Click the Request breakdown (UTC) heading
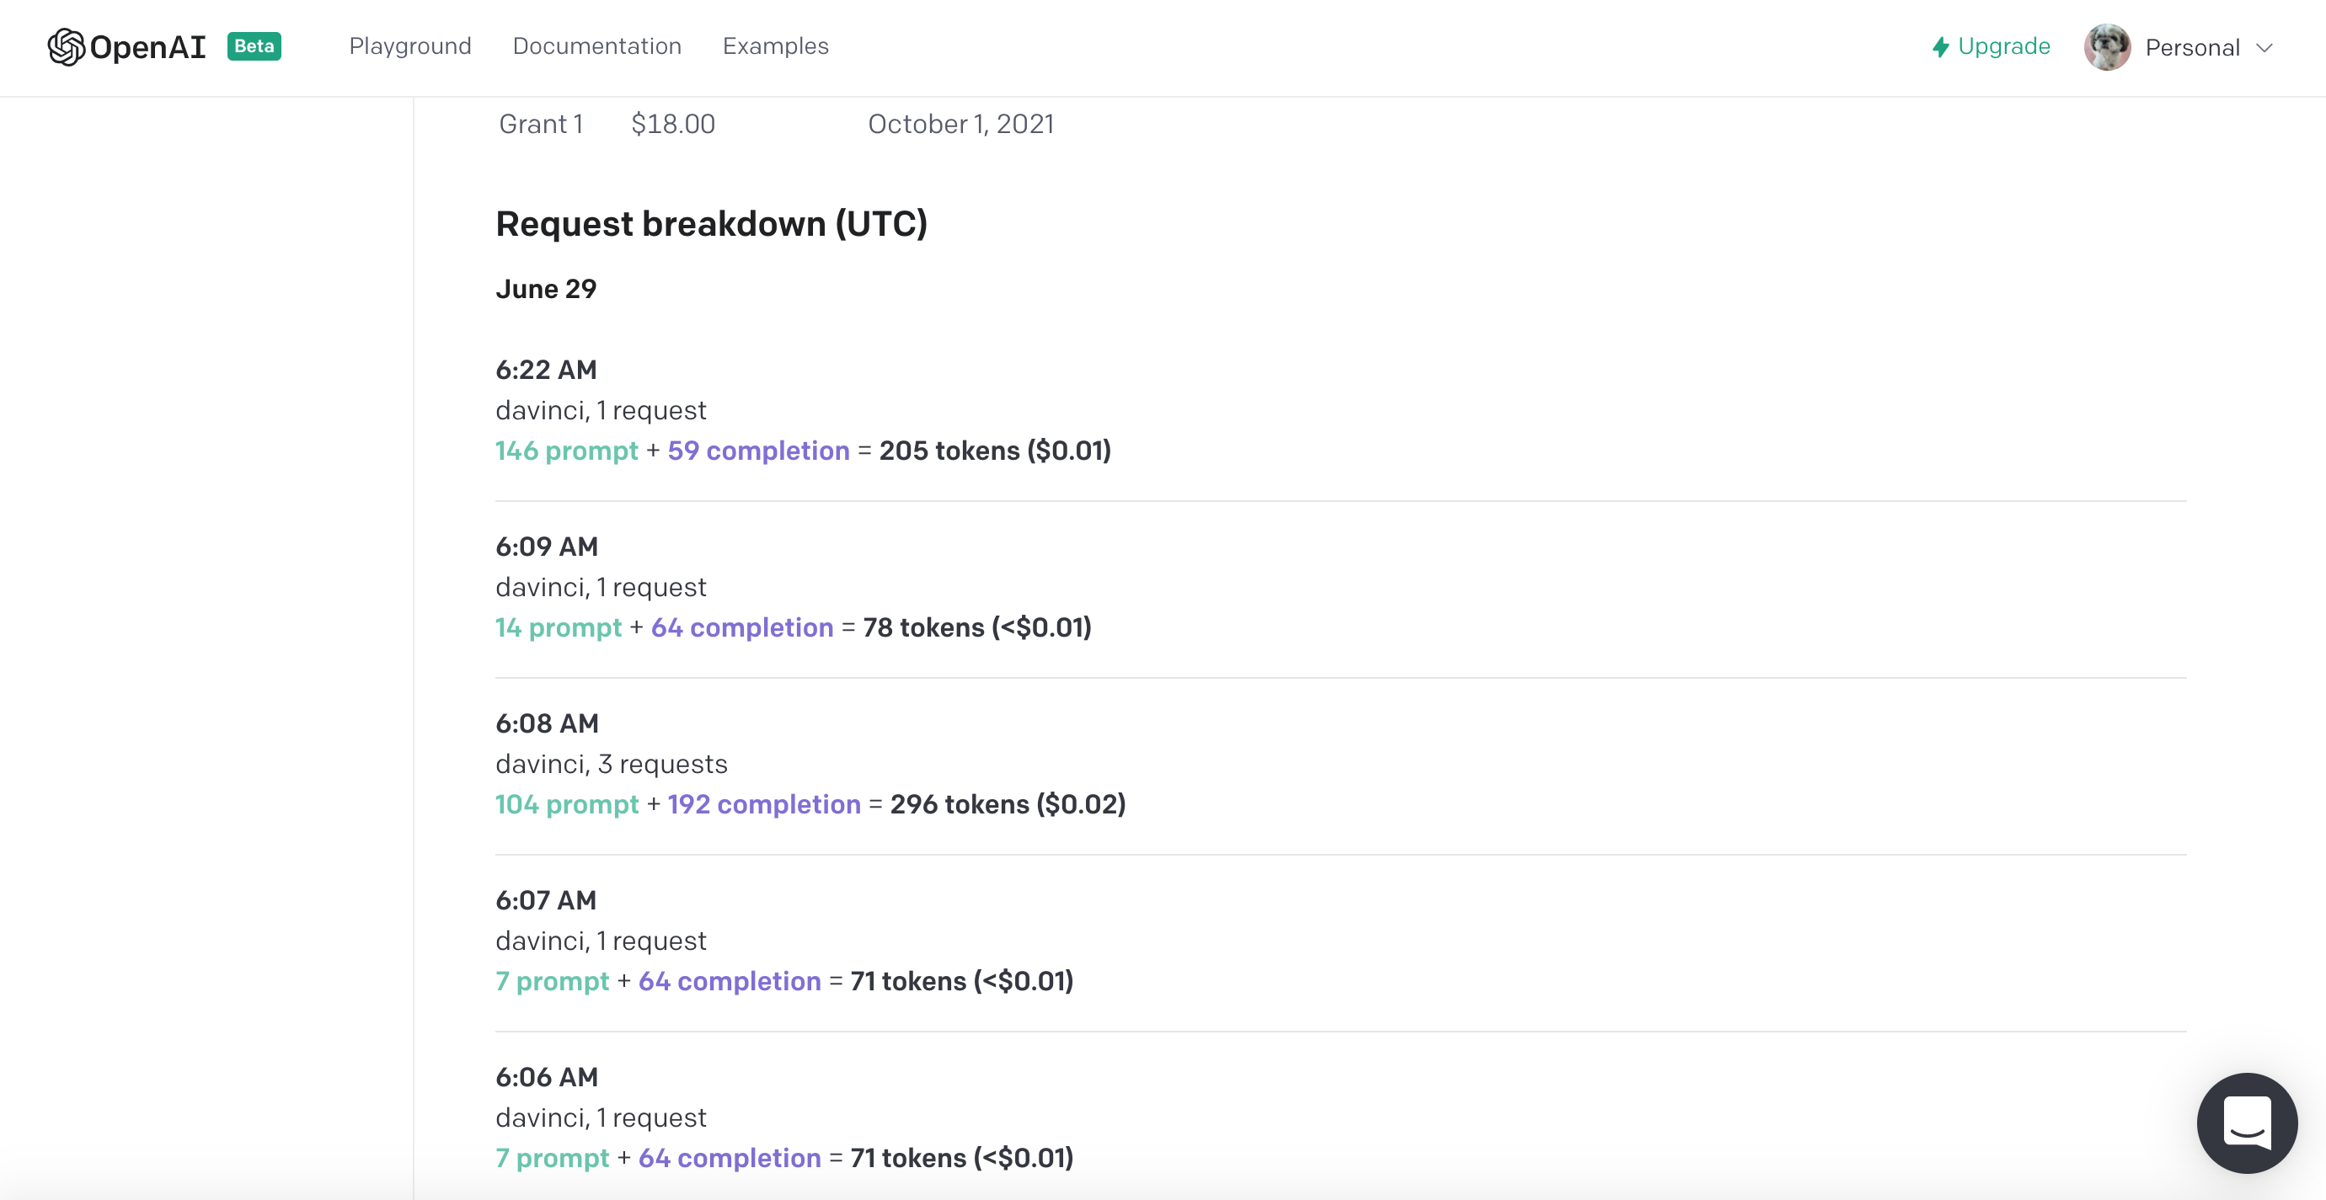 pyautogui.click(x=711, y=224)
